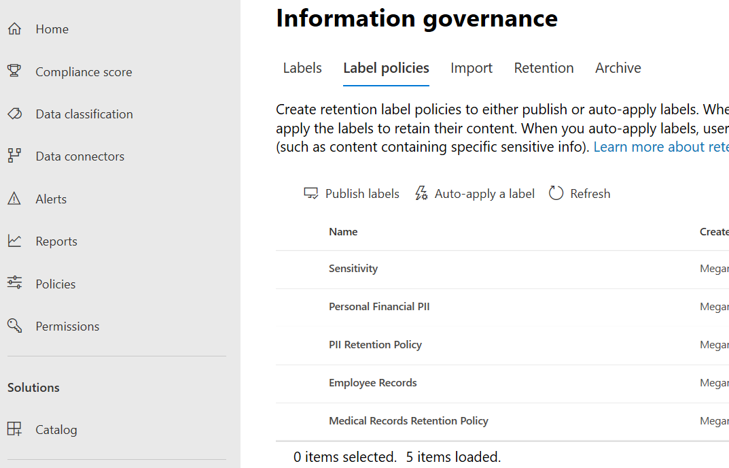Viewport: 729px width, 468px height.
Task: Sort by the Name column header
Action: (x=343, y=232)
